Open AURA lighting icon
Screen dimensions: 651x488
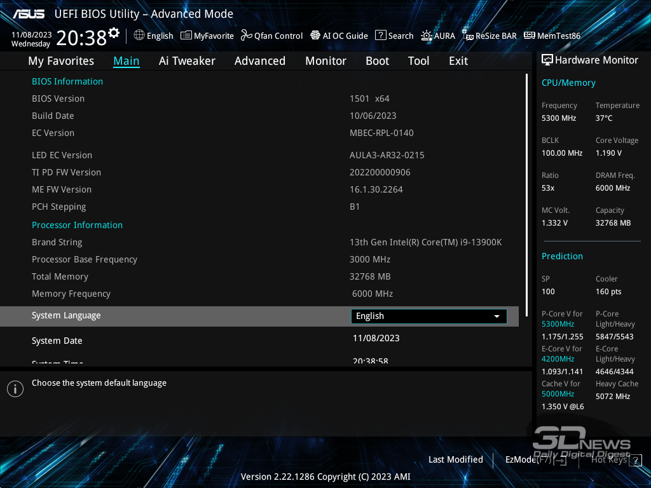427,36
